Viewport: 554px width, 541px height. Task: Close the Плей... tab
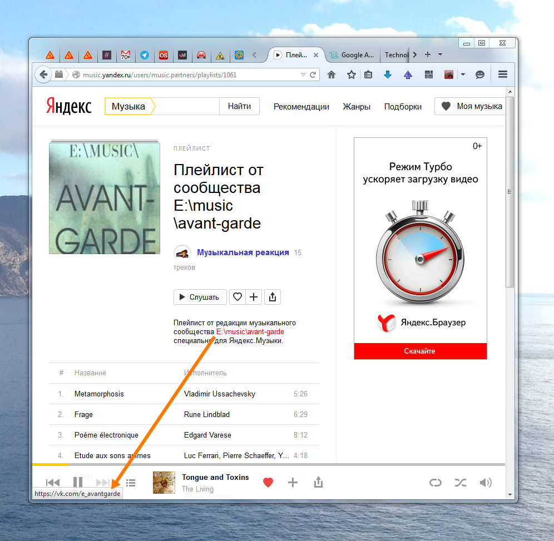click(316, 55)
